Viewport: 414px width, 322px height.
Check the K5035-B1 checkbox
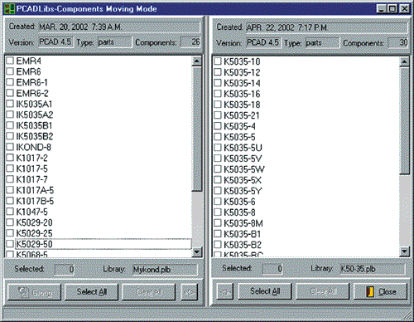tap(218, 234)
